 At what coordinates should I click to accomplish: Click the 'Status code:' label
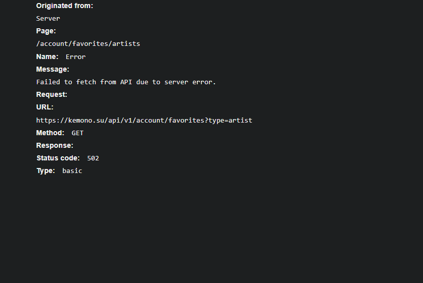(58, 158)
